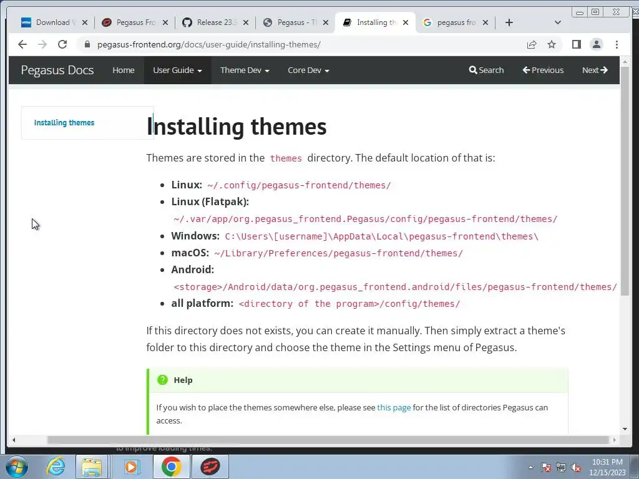639x479 pixels.
Task: Click the browser forward arrow
Action: [42, 44]
